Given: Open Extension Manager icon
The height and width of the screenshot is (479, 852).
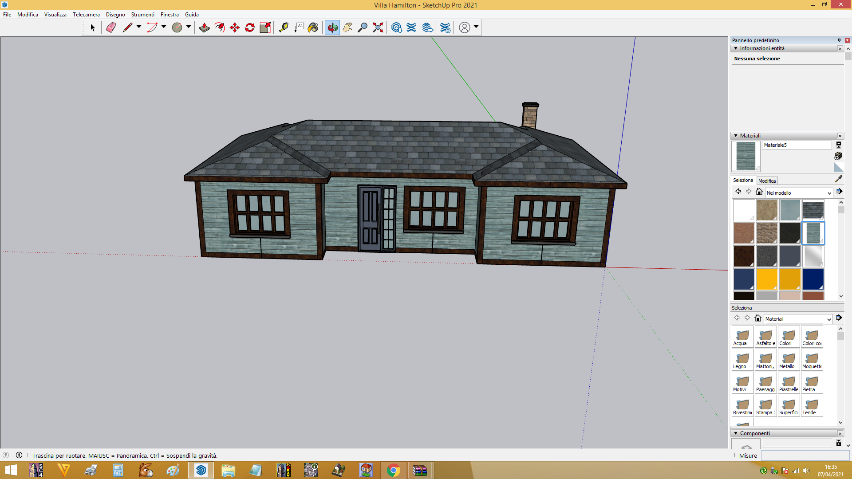Looking at the screenshot, I should [x=445, y=27].
